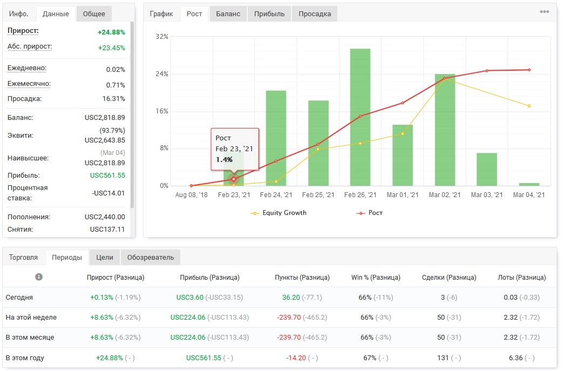This screenshot has height=371, width=564.
Task: Click the Ежедневно label
Action: click(27, 68)
